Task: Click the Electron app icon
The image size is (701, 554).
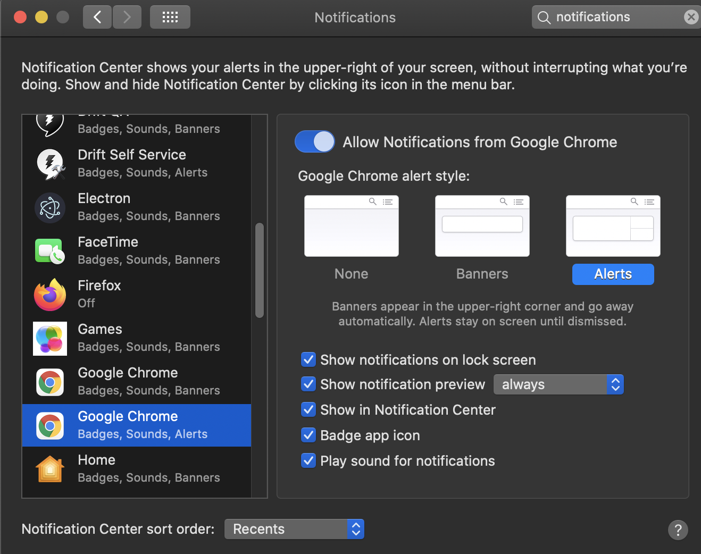Action: click(50, 207)
